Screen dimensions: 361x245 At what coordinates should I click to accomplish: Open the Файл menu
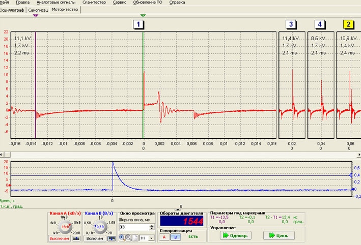(x=5, y=3)
